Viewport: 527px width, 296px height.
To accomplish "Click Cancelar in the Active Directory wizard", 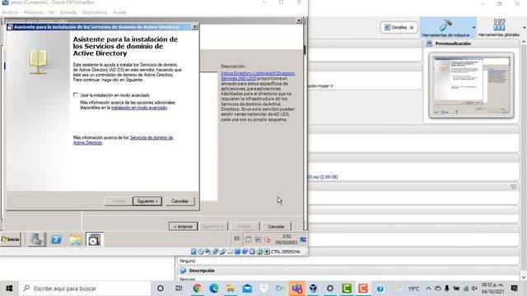I will pos(180,201).
